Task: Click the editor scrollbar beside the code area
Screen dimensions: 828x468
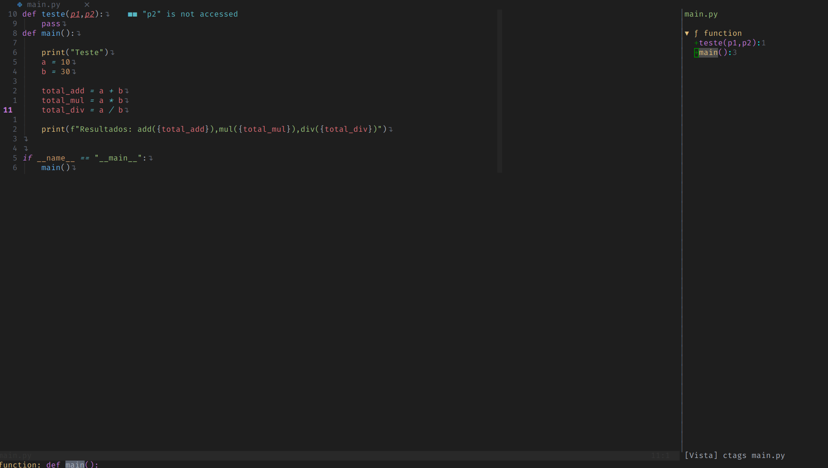Action: pyautogui.click(x=499, y=87)
